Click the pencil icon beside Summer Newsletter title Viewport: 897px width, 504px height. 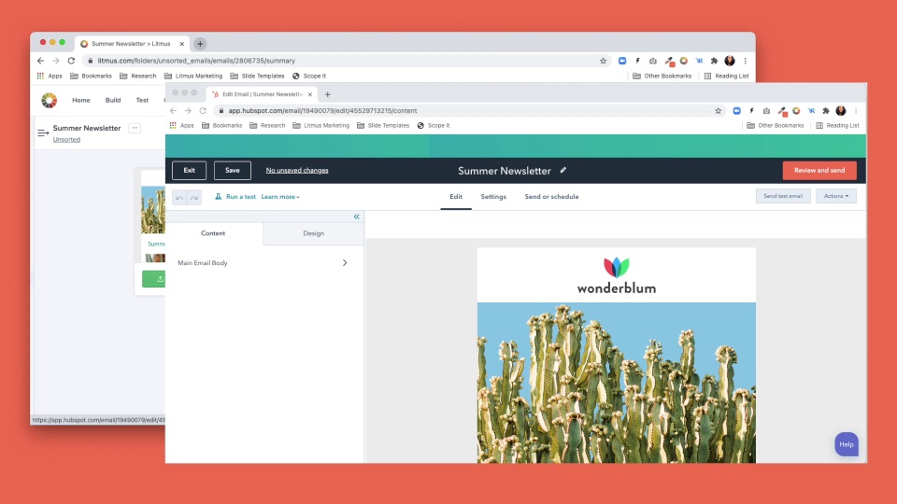point(562,170)
